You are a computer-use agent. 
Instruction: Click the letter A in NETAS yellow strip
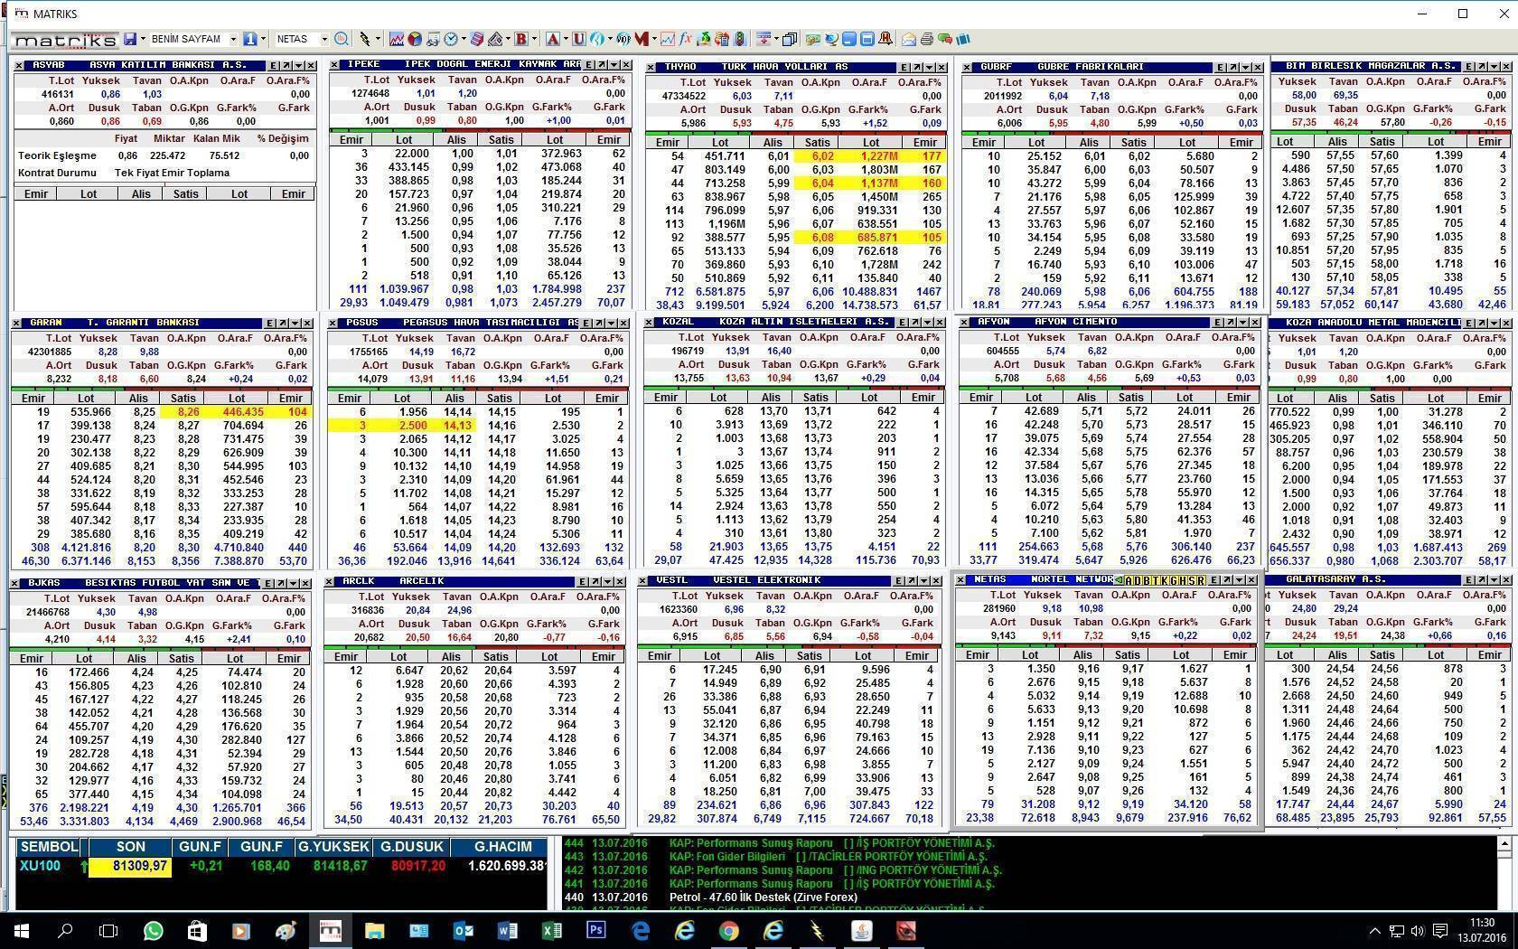pyautogui.click(x=1128, y=580)
